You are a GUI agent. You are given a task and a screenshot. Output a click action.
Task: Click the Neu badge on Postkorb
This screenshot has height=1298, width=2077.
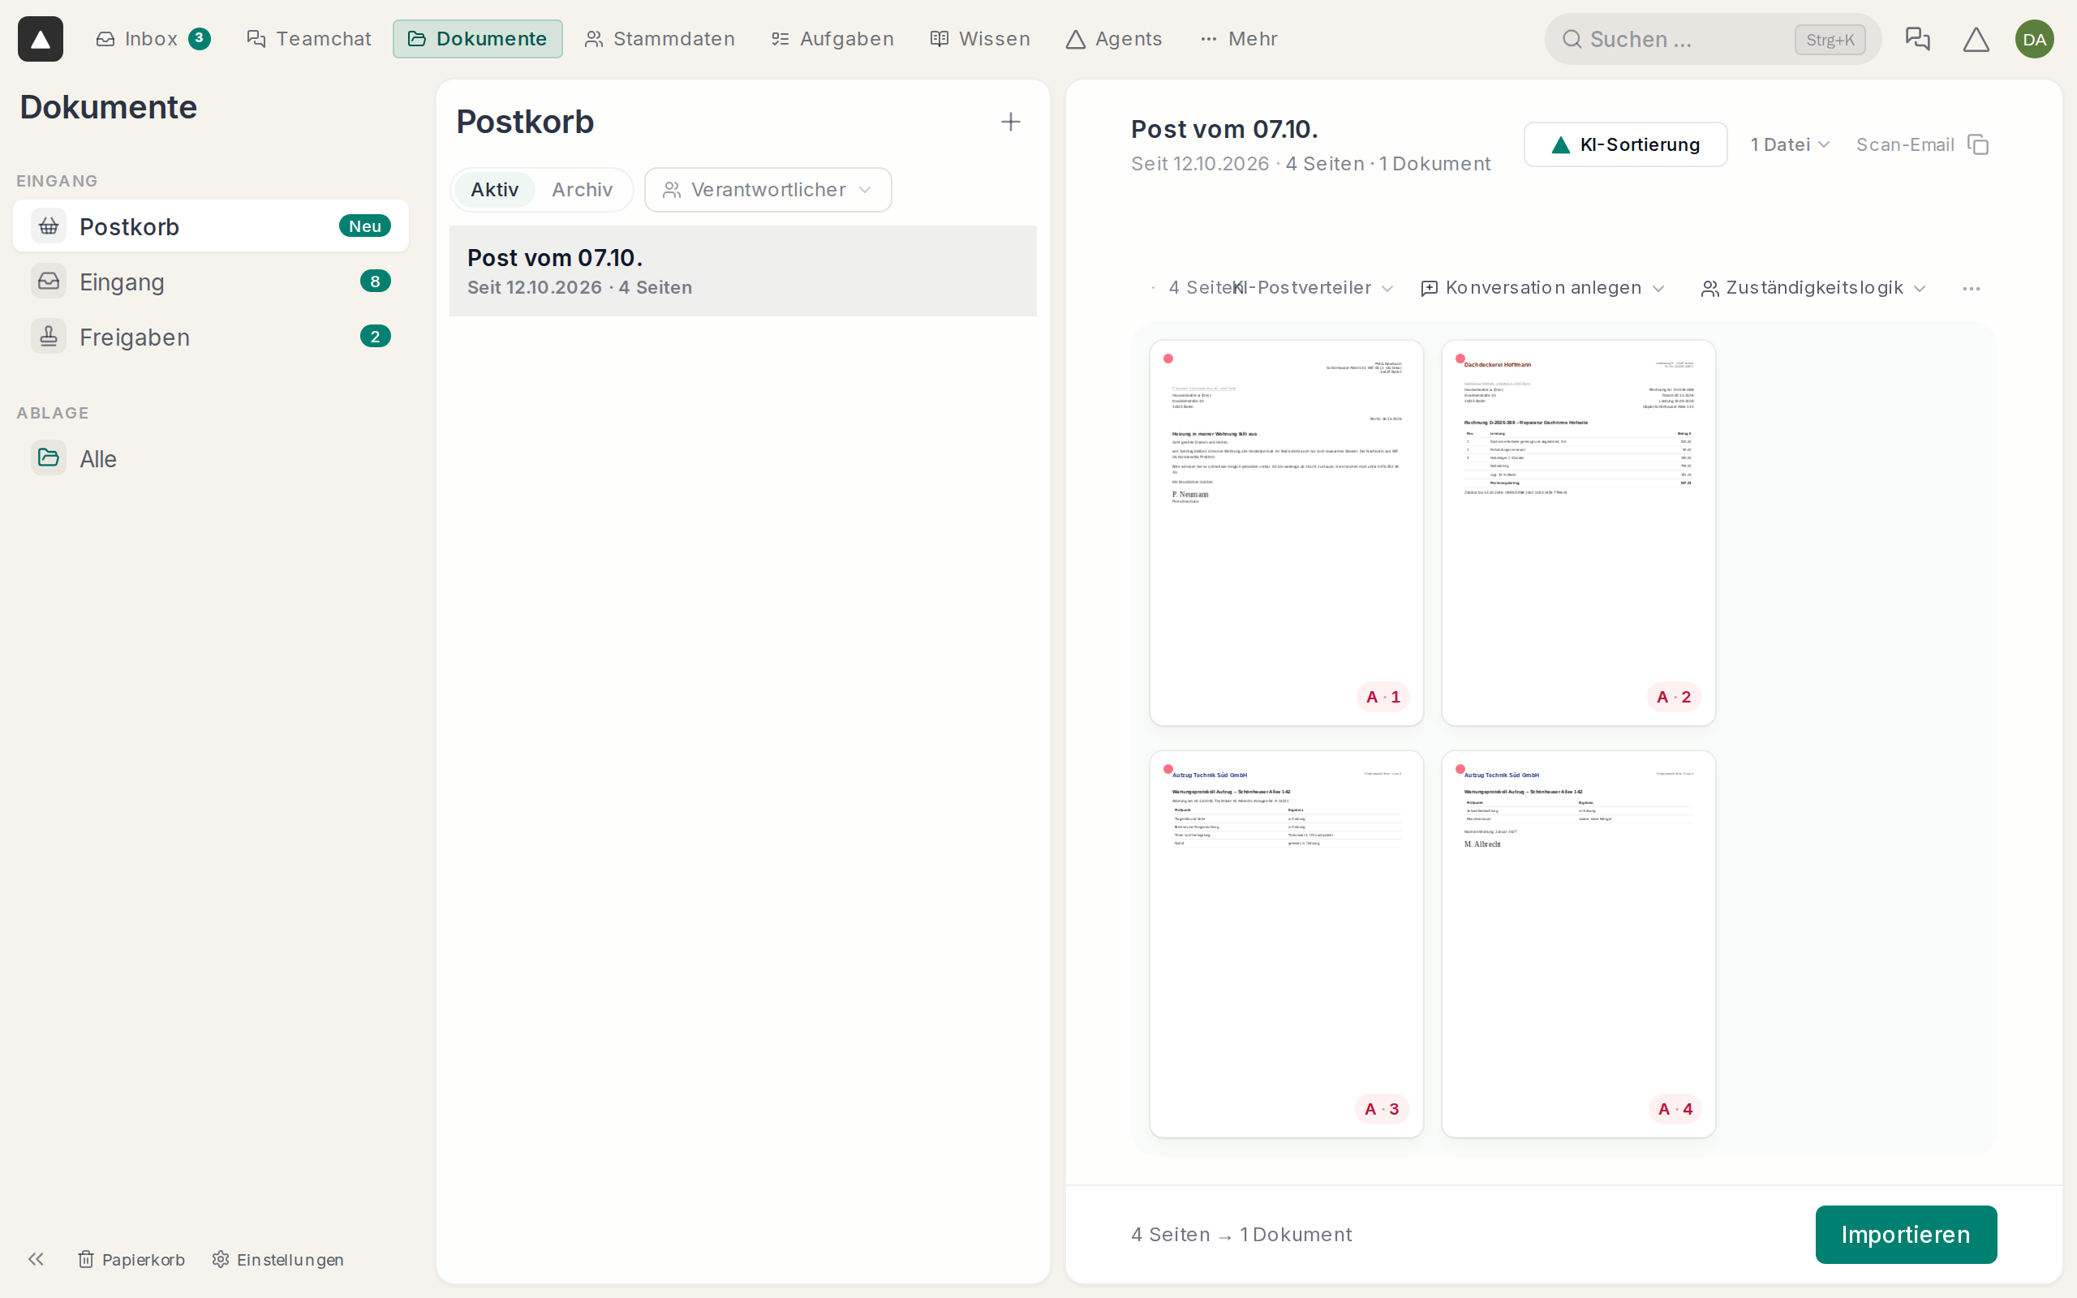pos(365,226)
